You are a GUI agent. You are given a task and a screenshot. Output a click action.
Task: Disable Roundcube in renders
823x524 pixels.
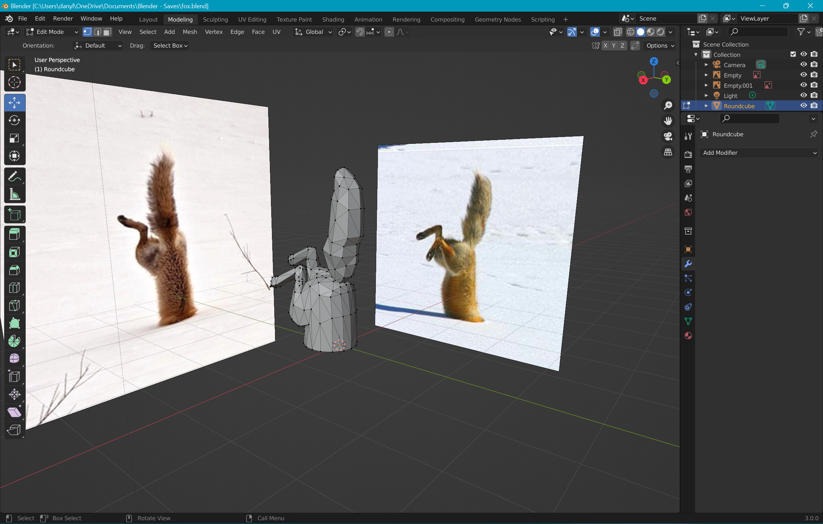814,105
